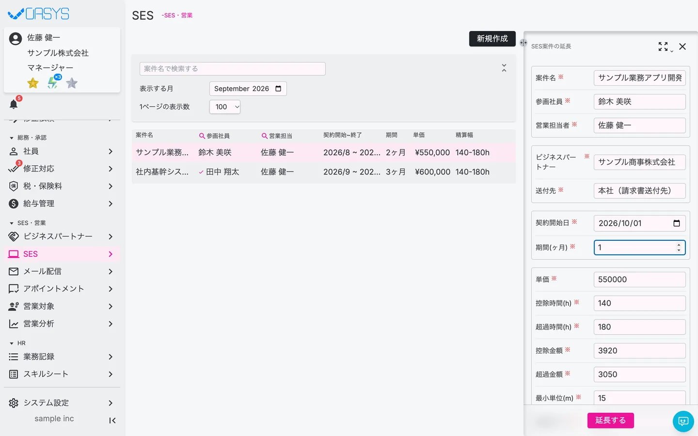Open the calendar picker for the displayed month

pyautogui.click(x=278, y=89)
